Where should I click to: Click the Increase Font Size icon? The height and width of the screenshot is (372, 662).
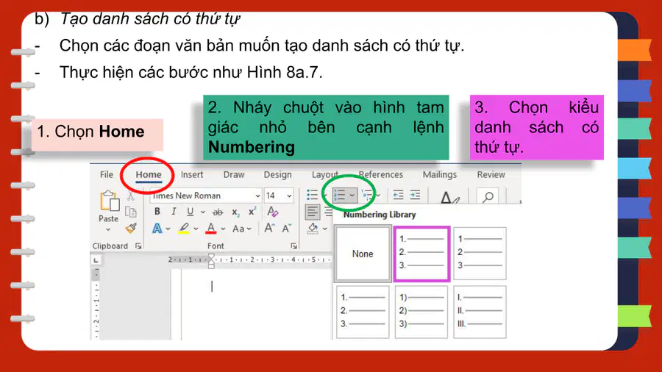(269, 228)
